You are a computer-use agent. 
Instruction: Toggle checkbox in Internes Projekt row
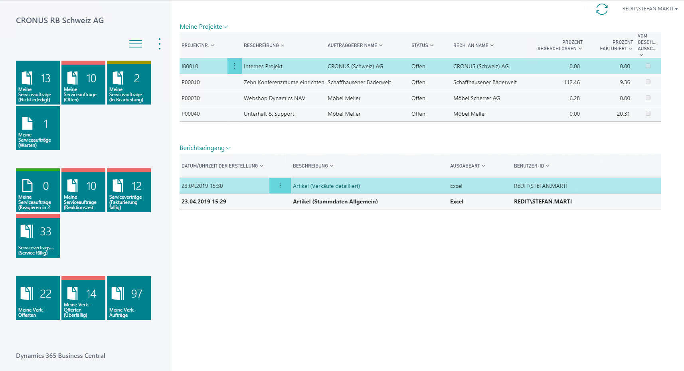(648, 66)
